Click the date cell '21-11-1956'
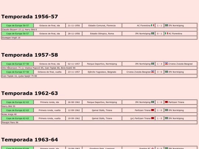This screenshot has width=199, height=149. 74,25
